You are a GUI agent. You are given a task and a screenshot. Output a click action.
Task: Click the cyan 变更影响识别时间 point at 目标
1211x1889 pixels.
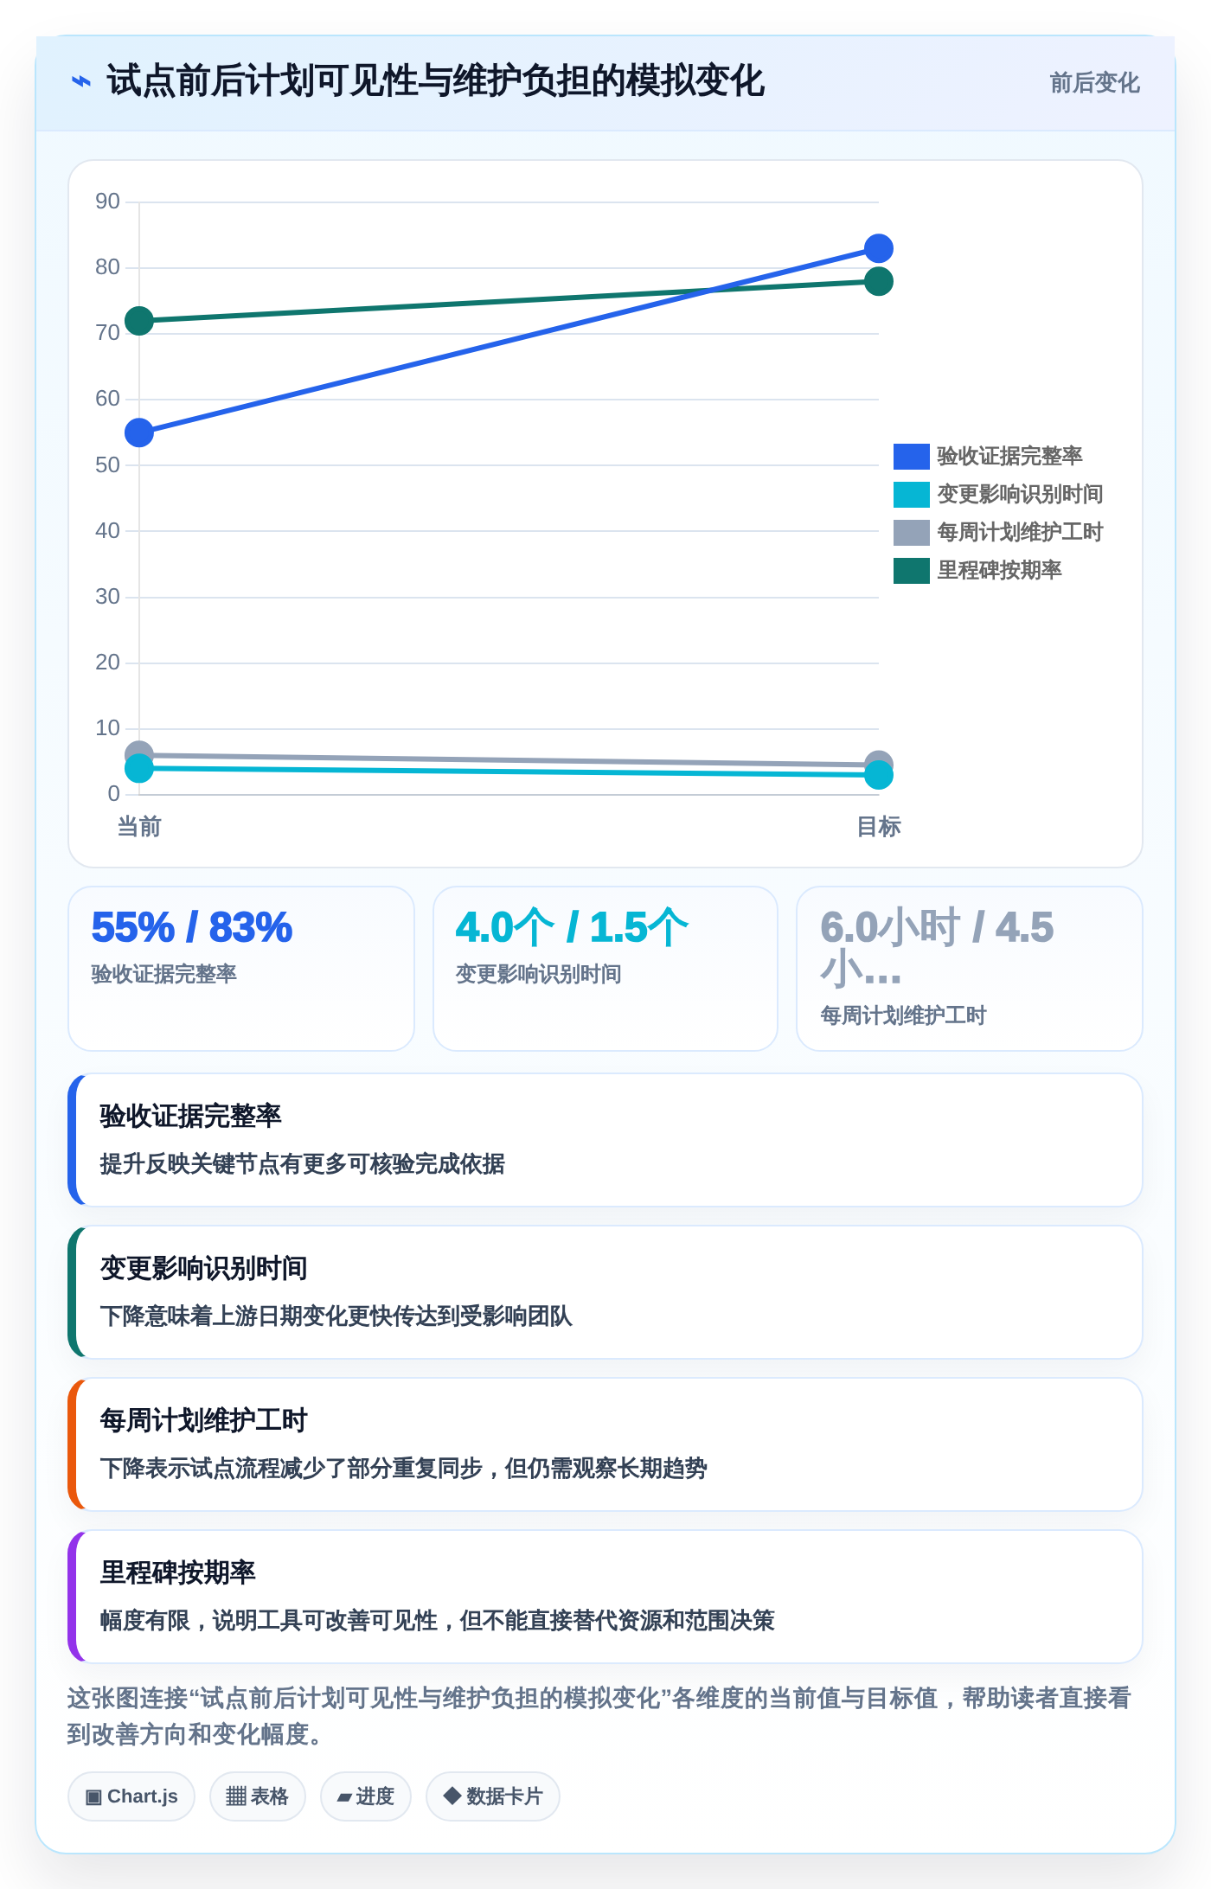tap(879, 776)
